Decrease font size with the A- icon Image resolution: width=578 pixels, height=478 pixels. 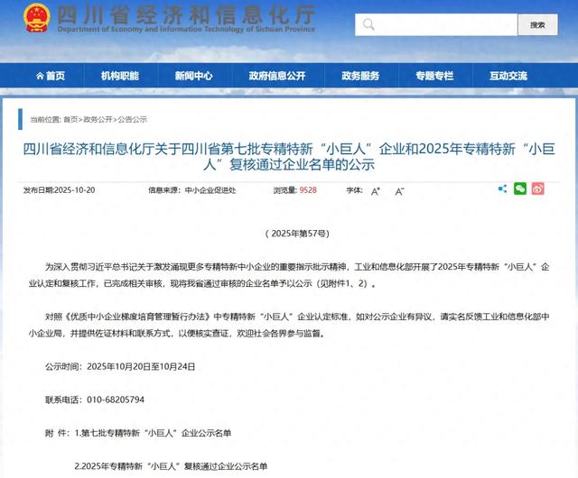click(x=399, y=190)
